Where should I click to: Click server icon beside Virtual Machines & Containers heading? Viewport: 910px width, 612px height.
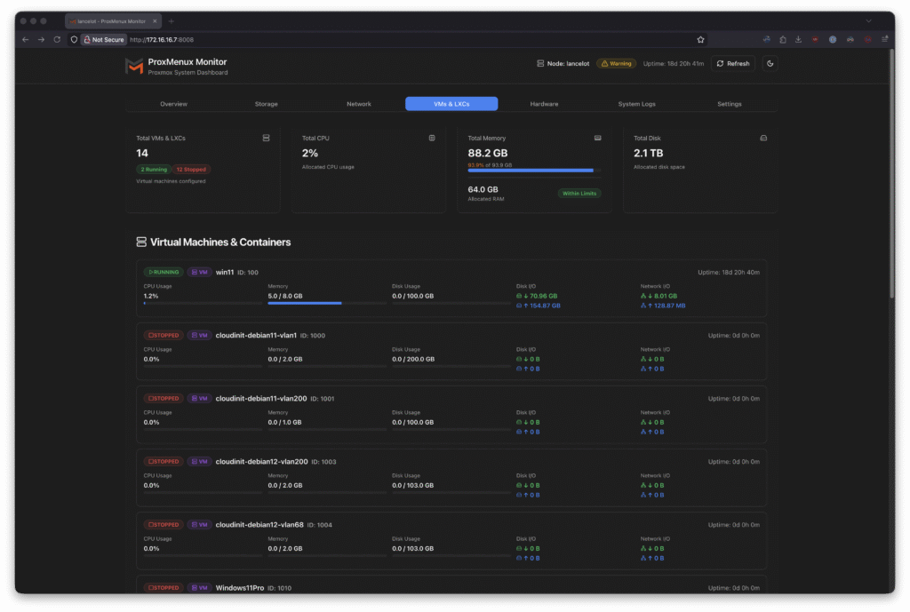(x=141, y=242)
